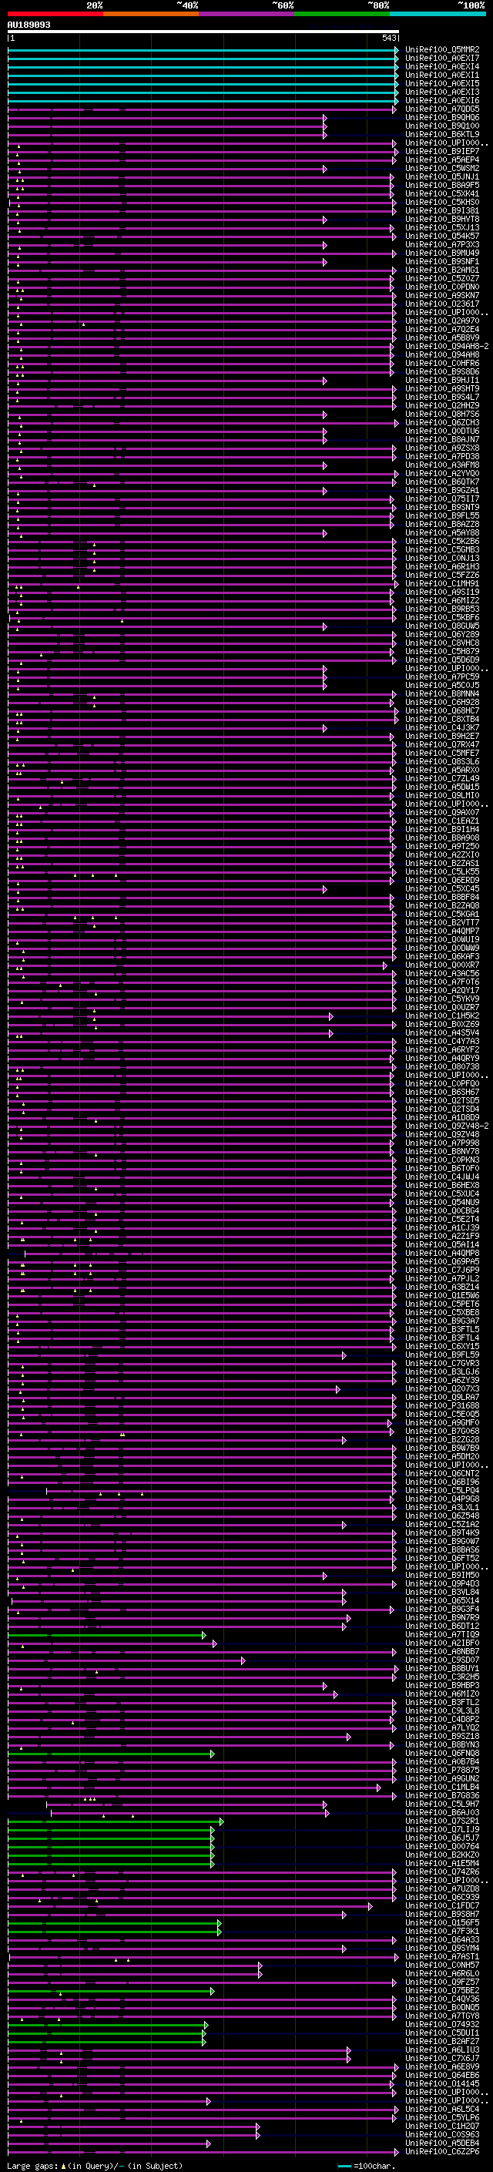Open hit UniRef100_A0EXI7

[442, 59]
